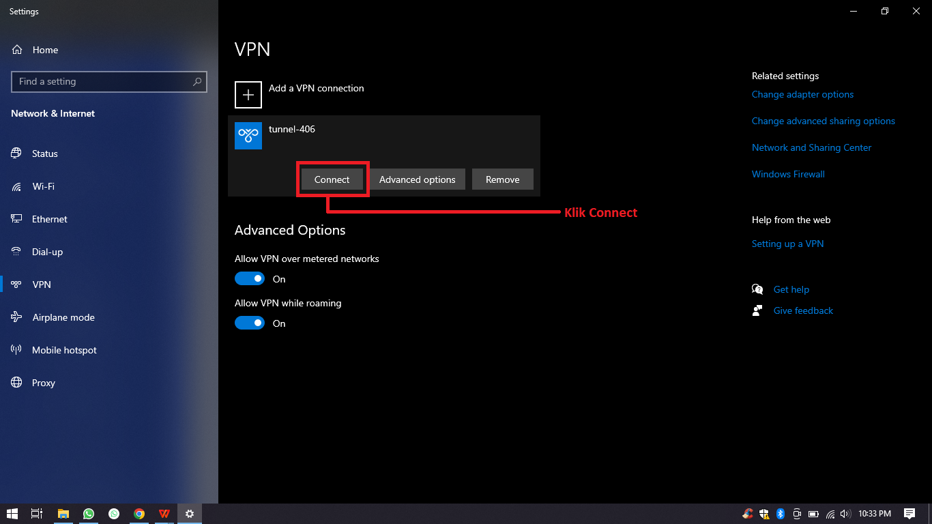Open the volume control in tray
932x524 pixels.
pyautogui.click(x=845, y=514)
